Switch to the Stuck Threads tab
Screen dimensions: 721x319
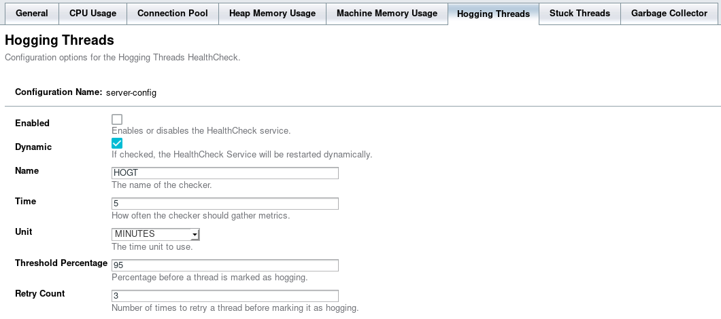point(580,14)
